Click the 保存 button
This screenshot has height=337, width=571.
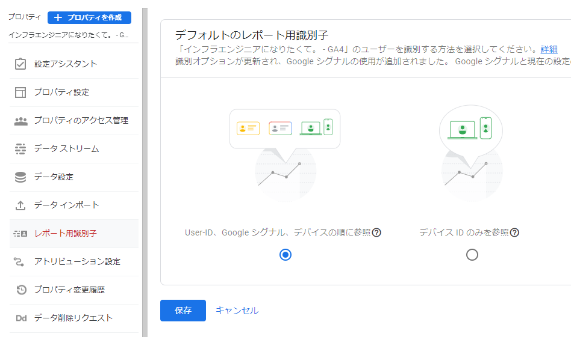pos(183,311)
